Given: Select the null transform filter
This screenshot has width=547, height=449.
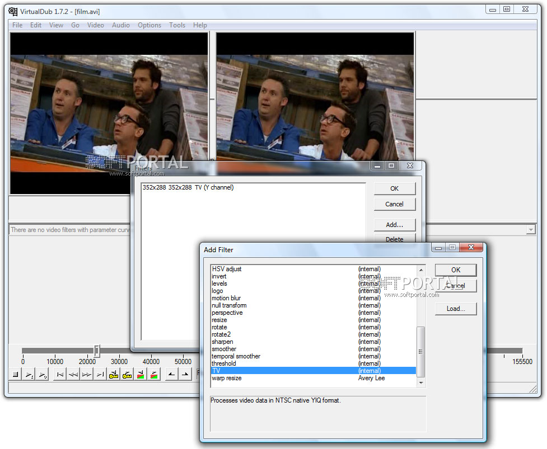Looking at the screenshot, I should click(314, 305).
